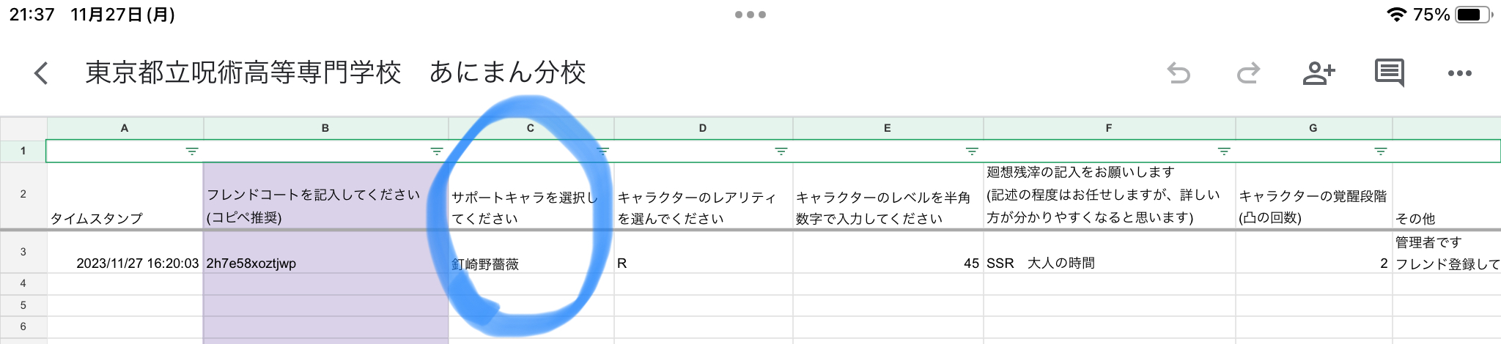1501x344 pixels.
Task: Open the filter dropdown in column A
Action: (192, 152)
